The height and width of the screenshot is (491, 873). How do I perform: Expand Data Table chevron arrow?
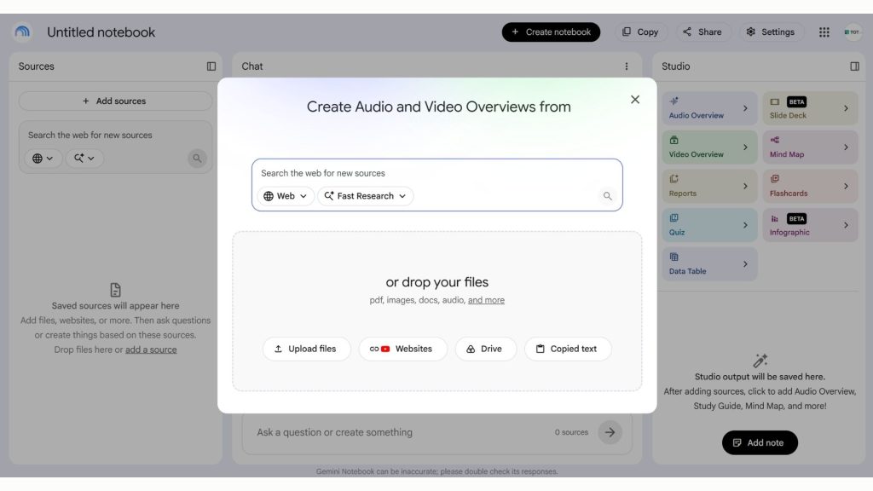coord(745,264)
